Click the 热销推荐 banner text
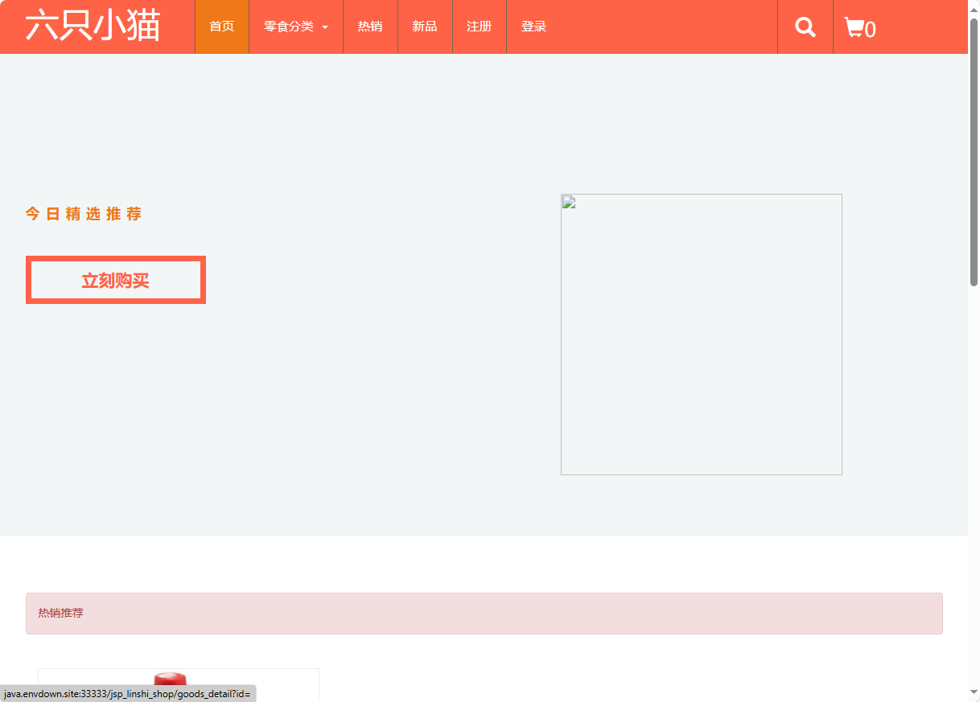Viewport: 980px width, 702px height. coord(60,613)
